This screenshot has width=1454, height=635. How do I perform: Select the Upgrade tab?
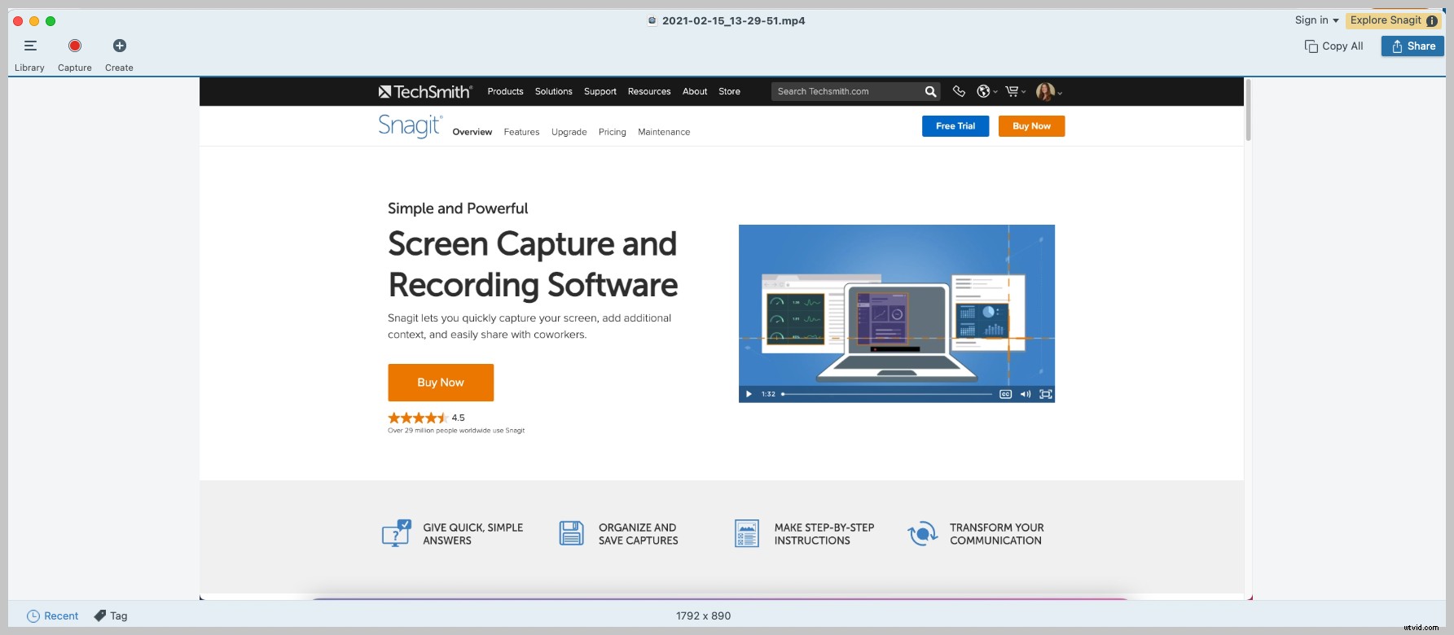coord(569,132)
